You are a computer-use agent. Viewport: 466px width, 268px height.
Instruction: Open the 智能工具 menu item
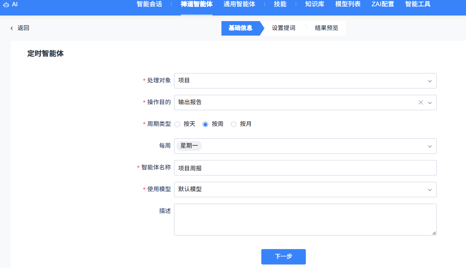click(x=418, y=4)
